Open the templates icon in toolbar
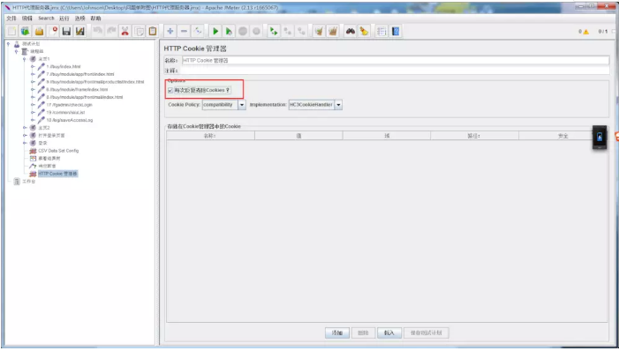 click(26, 31)
